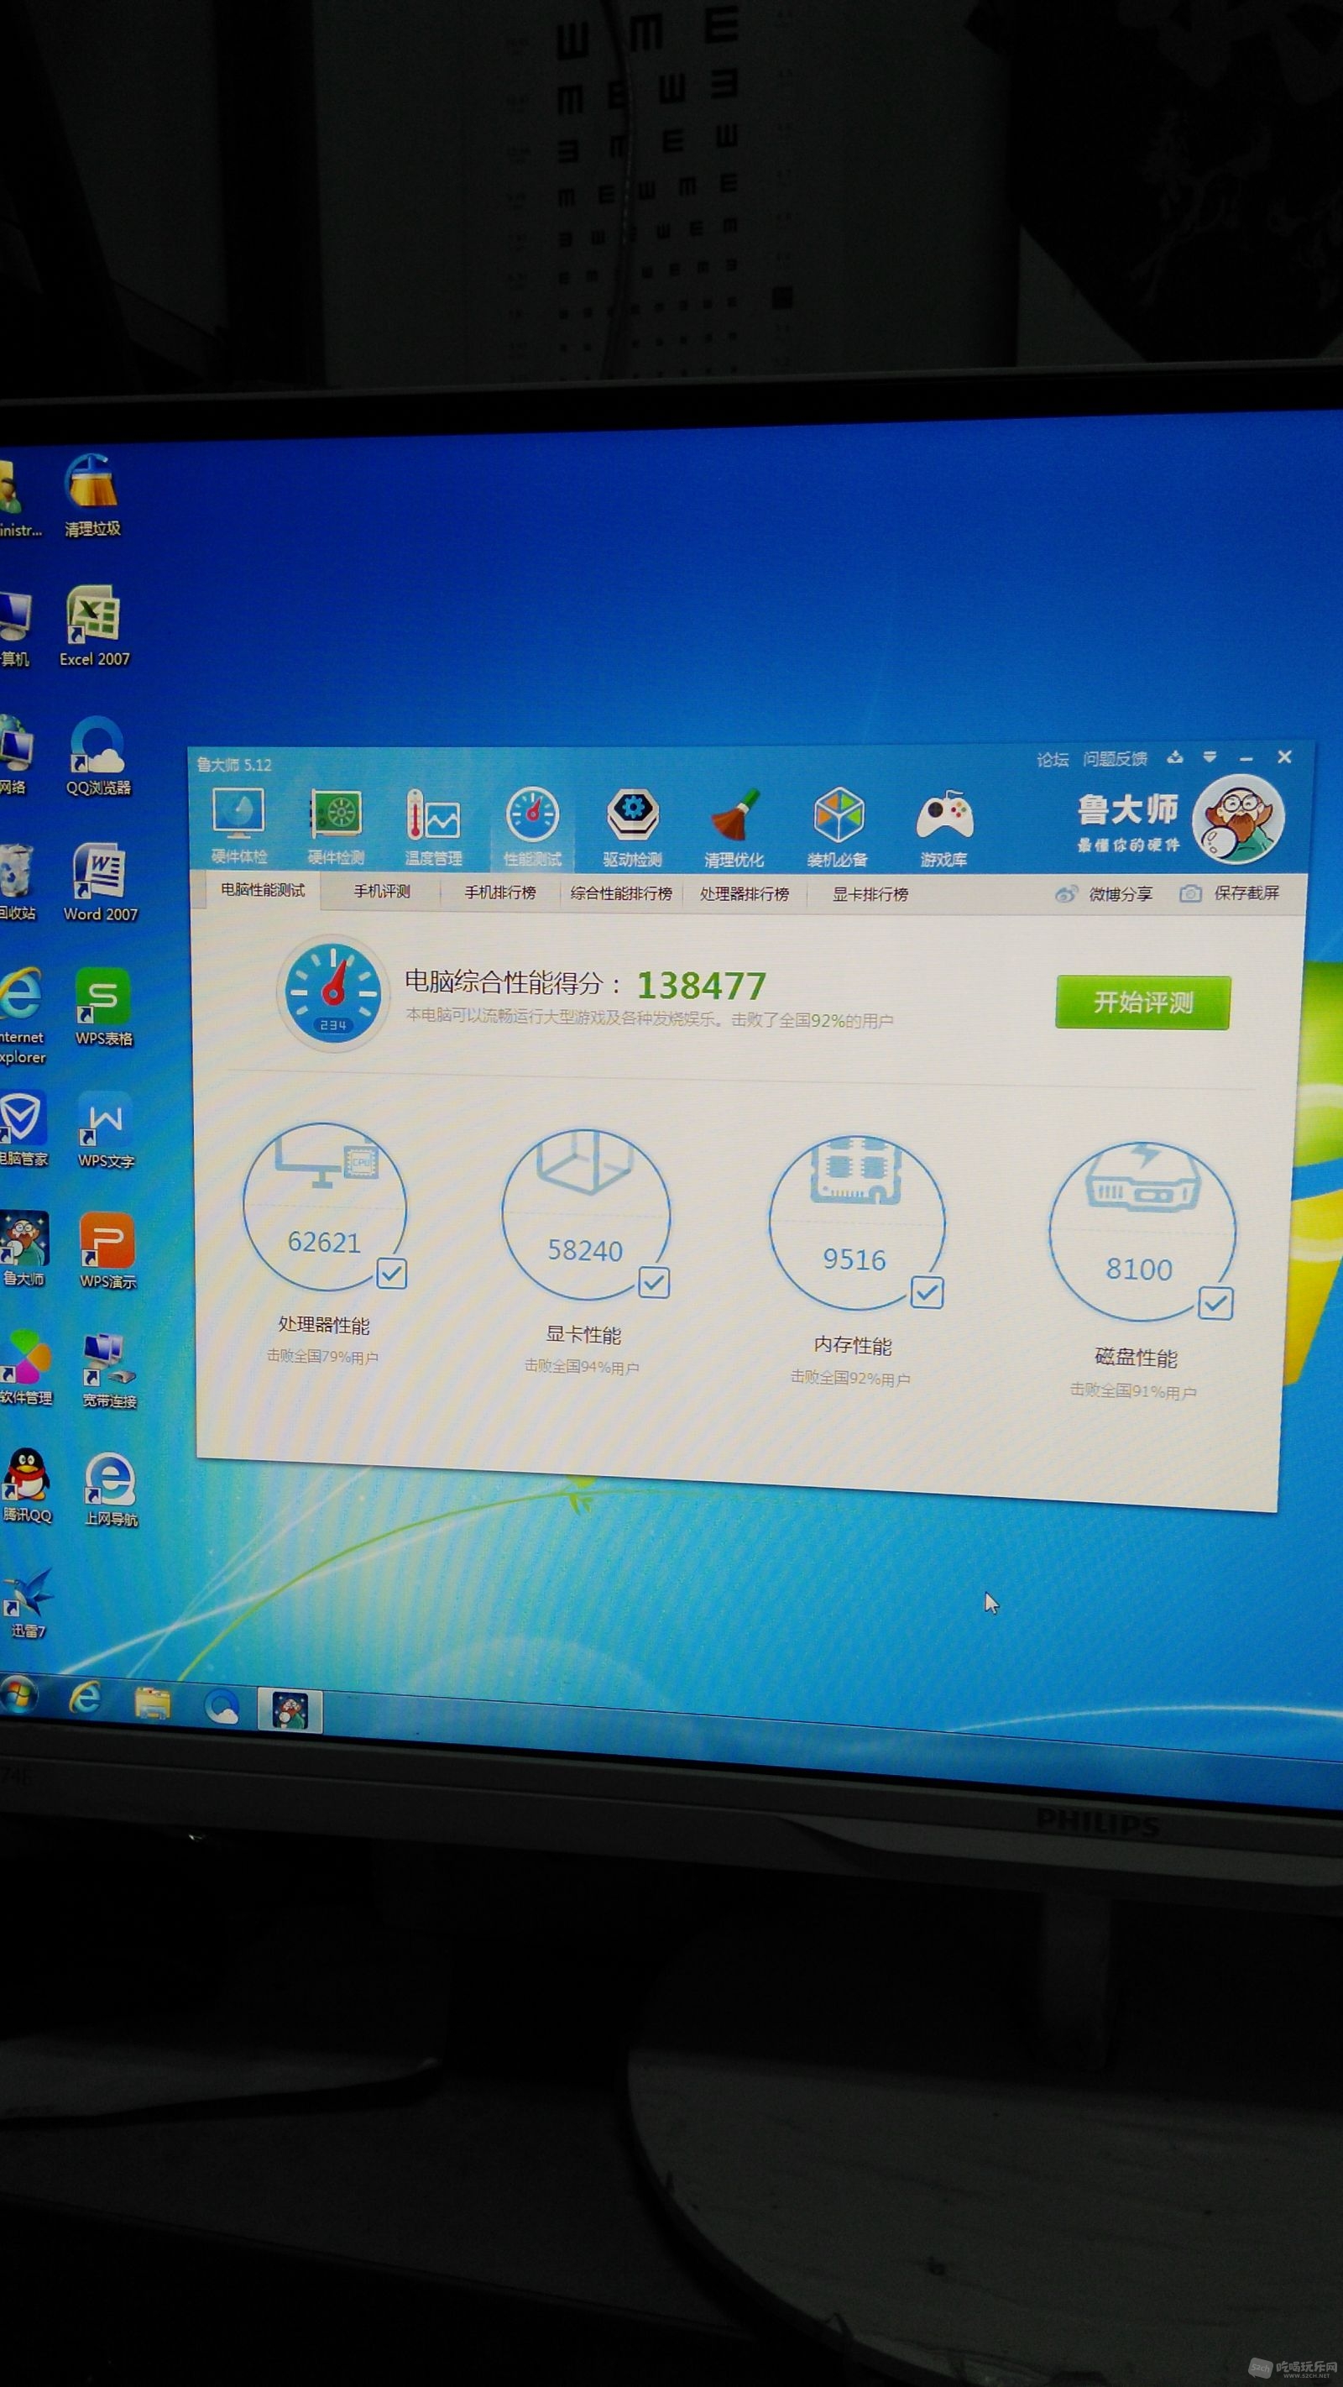Open 鲁大师 desktop shortcut

tap(24, 1249)
